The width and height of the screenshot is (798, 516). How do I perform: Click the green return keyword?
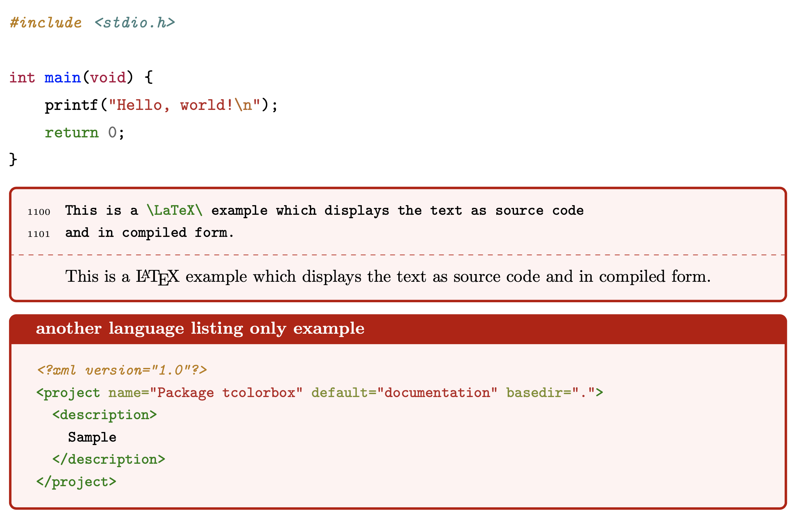[x=72, y=133]
